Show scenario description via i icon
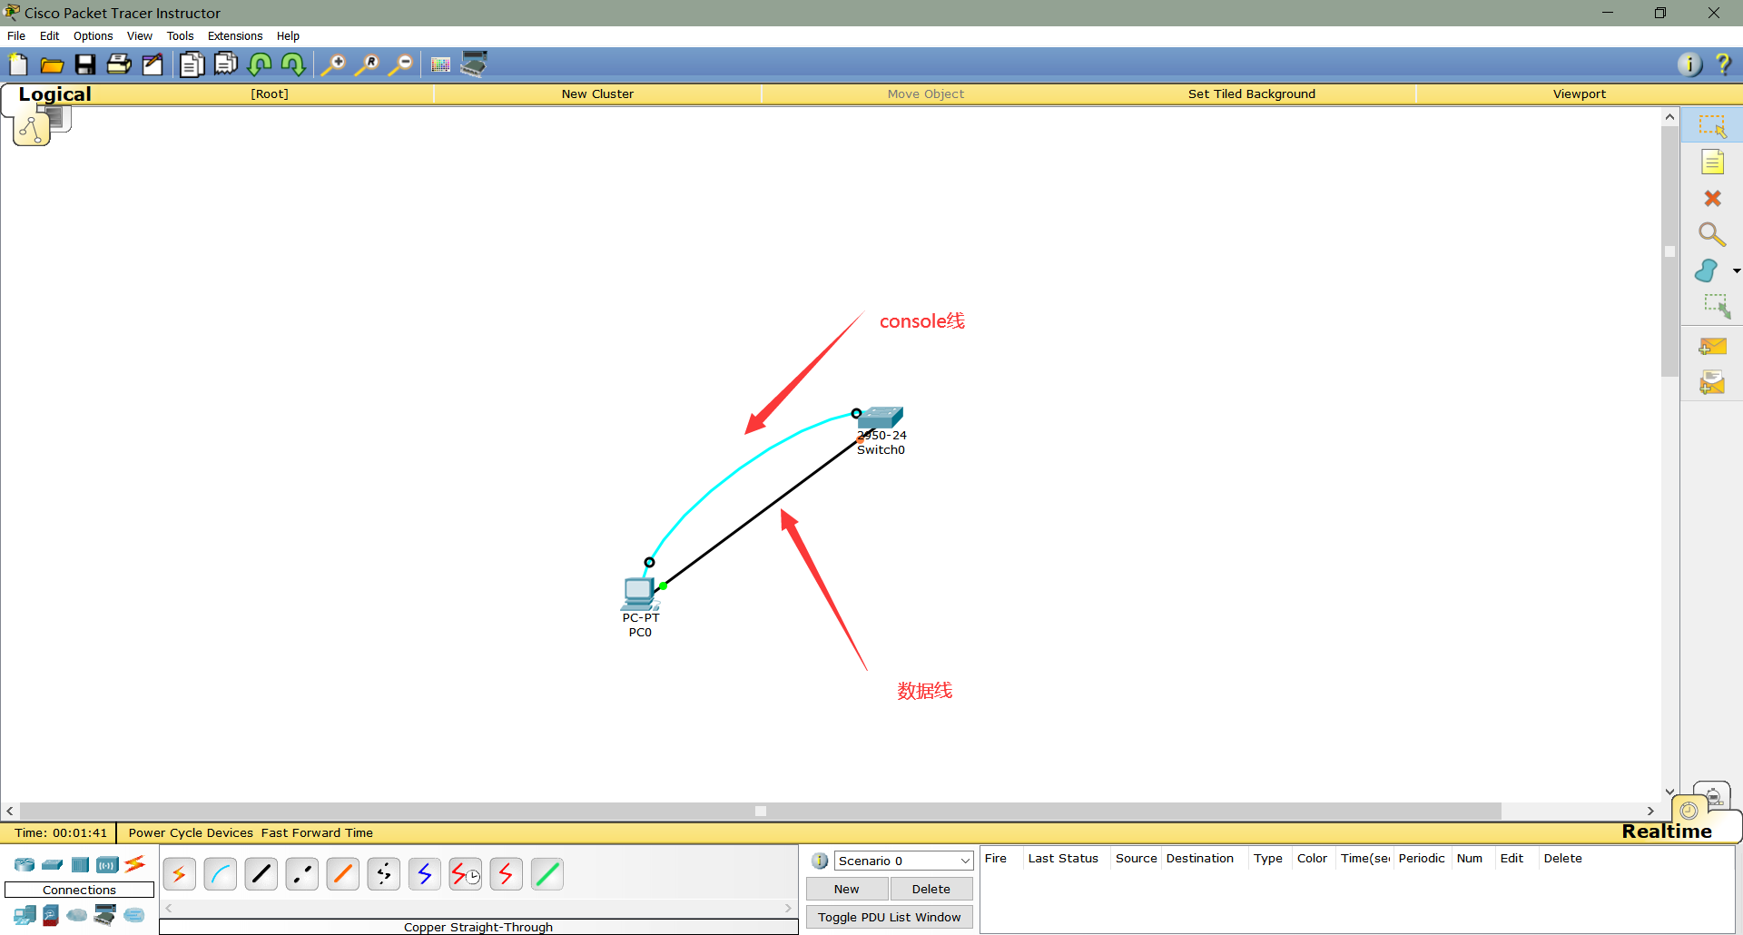Viewport: 1743px width, 935px height. tap(820, 861)
